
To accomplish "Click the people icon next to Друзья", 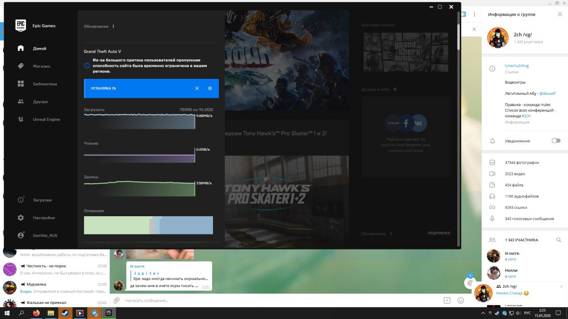I will click(20, 101).
